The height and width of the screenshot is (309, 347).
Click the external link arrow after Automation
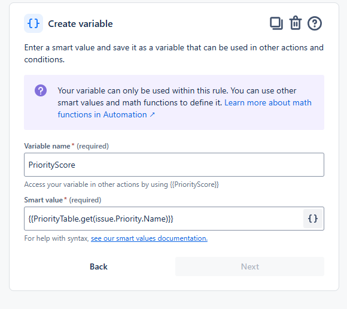tap(152, 115)
